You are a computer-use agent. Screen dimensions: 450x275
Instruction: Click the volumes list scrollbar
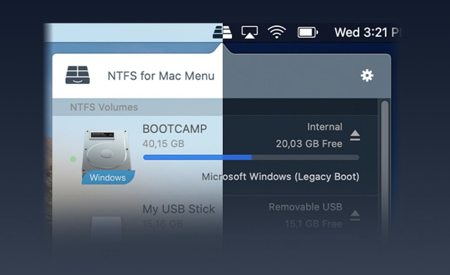coord(385,172)
